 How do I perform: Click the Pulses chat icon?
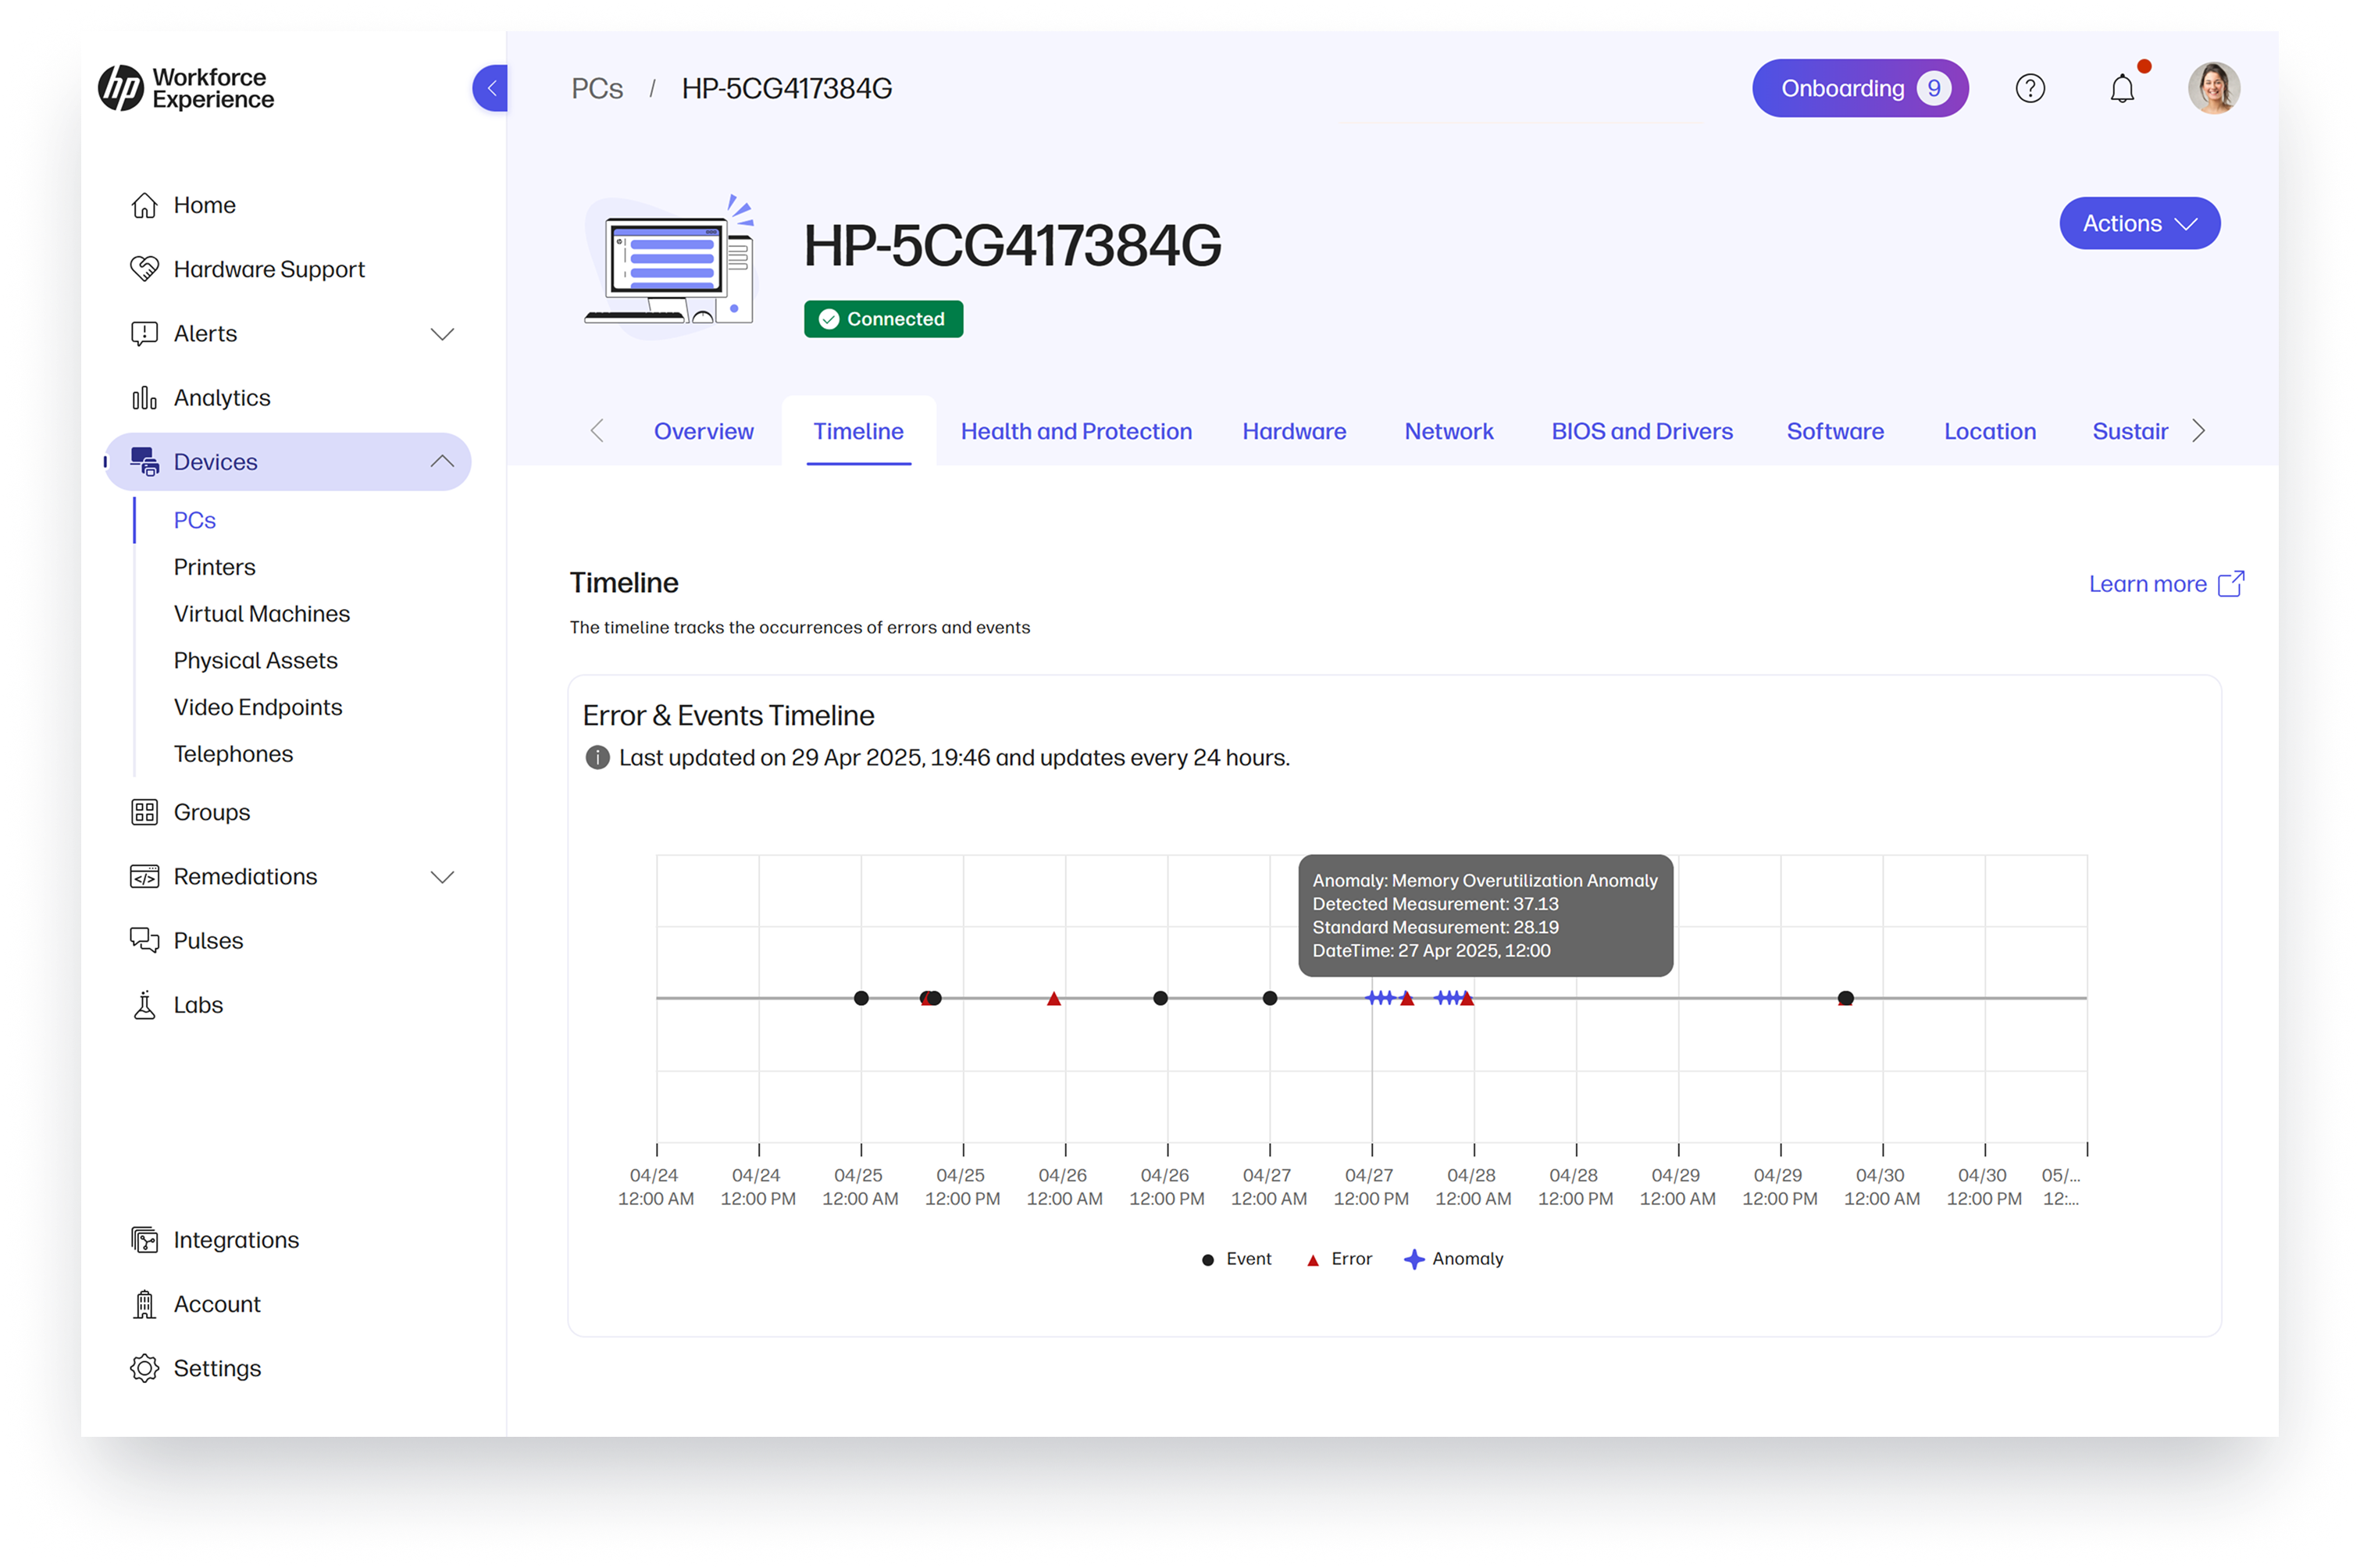[x=145, y=940]
